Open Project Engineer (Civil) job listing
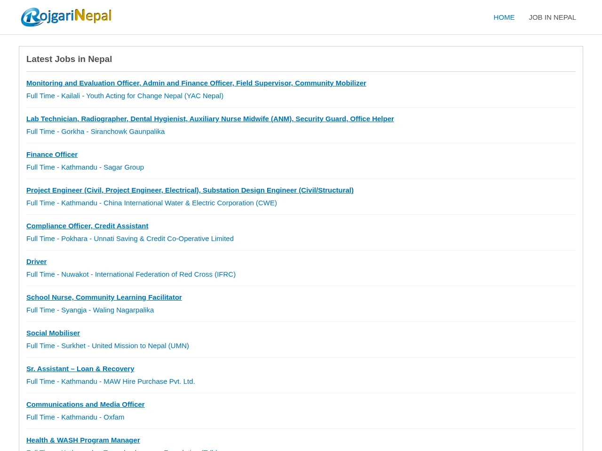The image size is (602, 451). tap(190, 190)
